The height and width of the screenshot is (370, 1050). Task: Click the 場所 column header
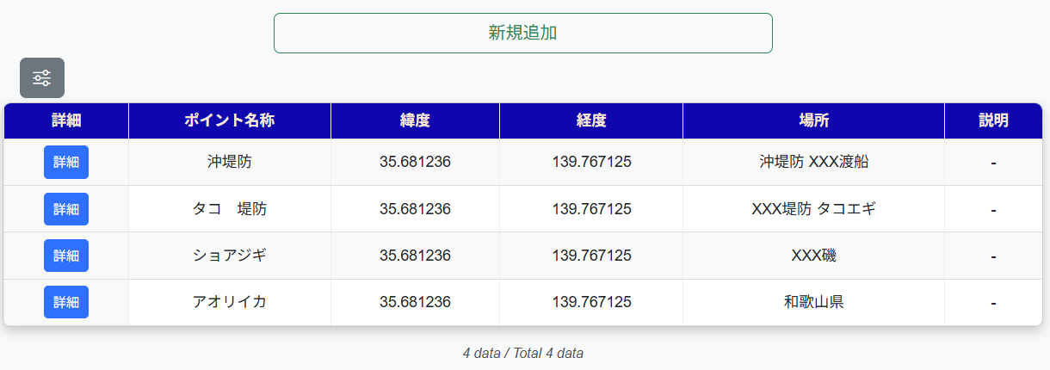tap(813, 120)
